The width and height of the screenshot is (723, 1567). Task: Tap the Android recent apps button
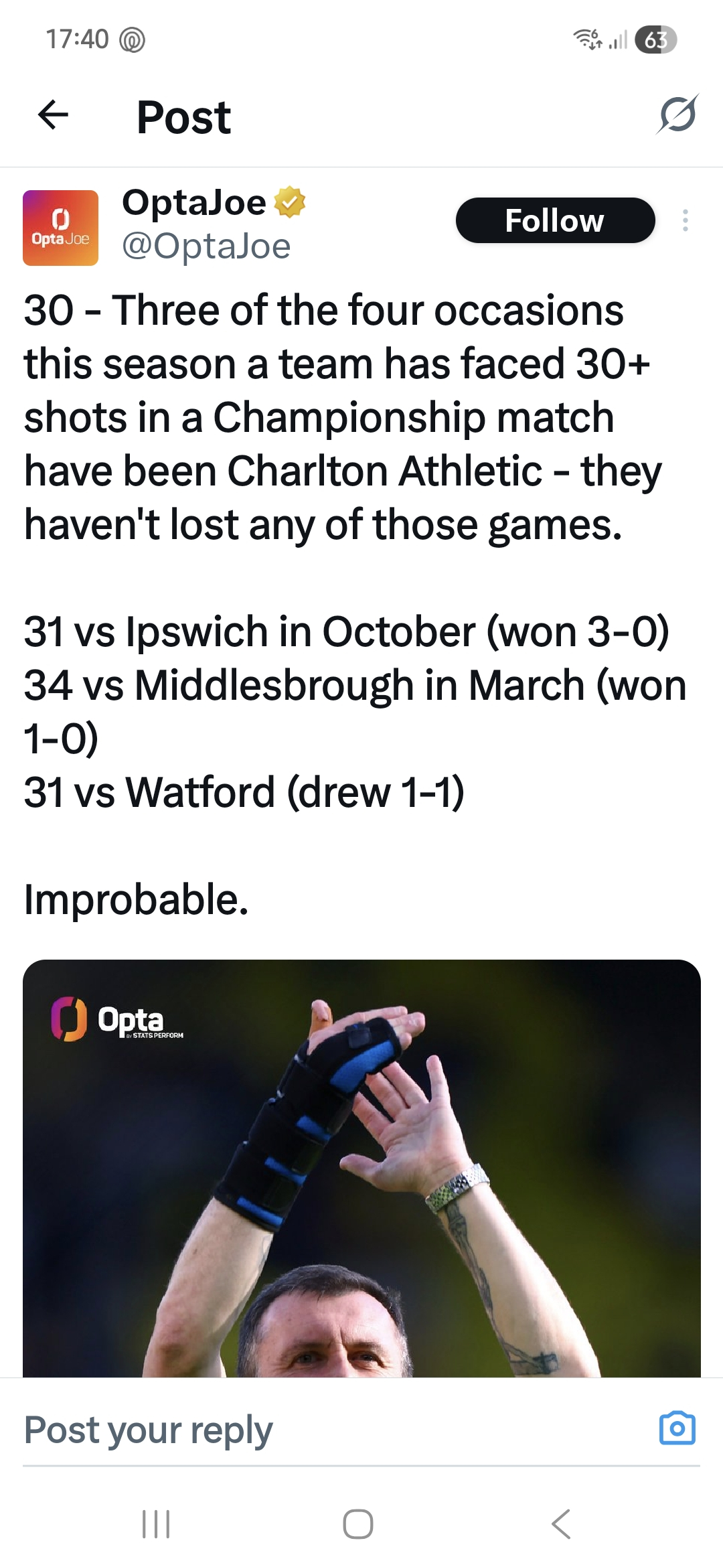156,1525
